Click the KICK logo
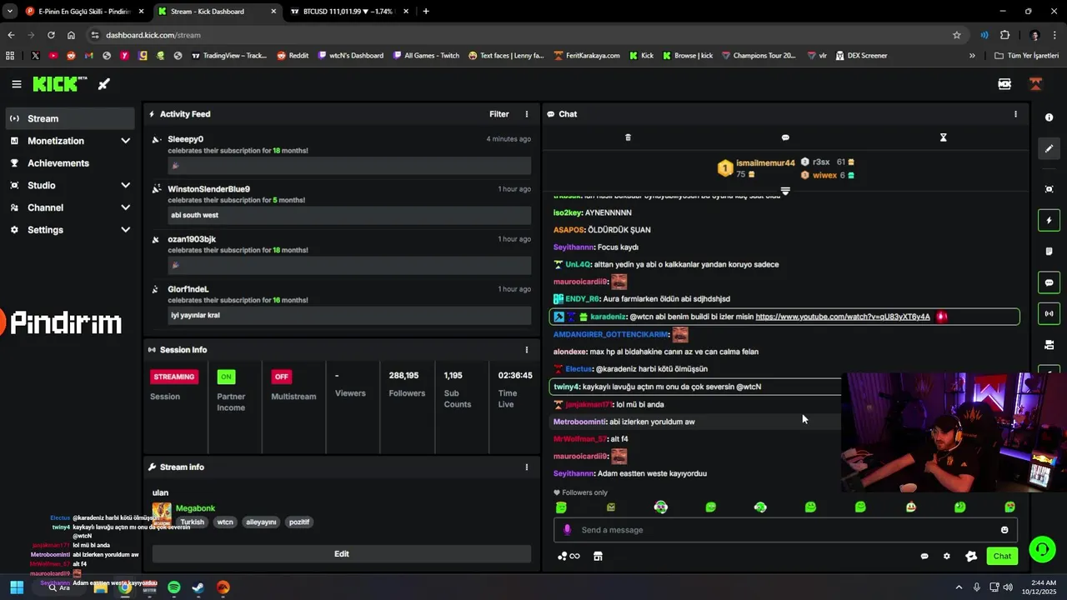 point(60,84)
